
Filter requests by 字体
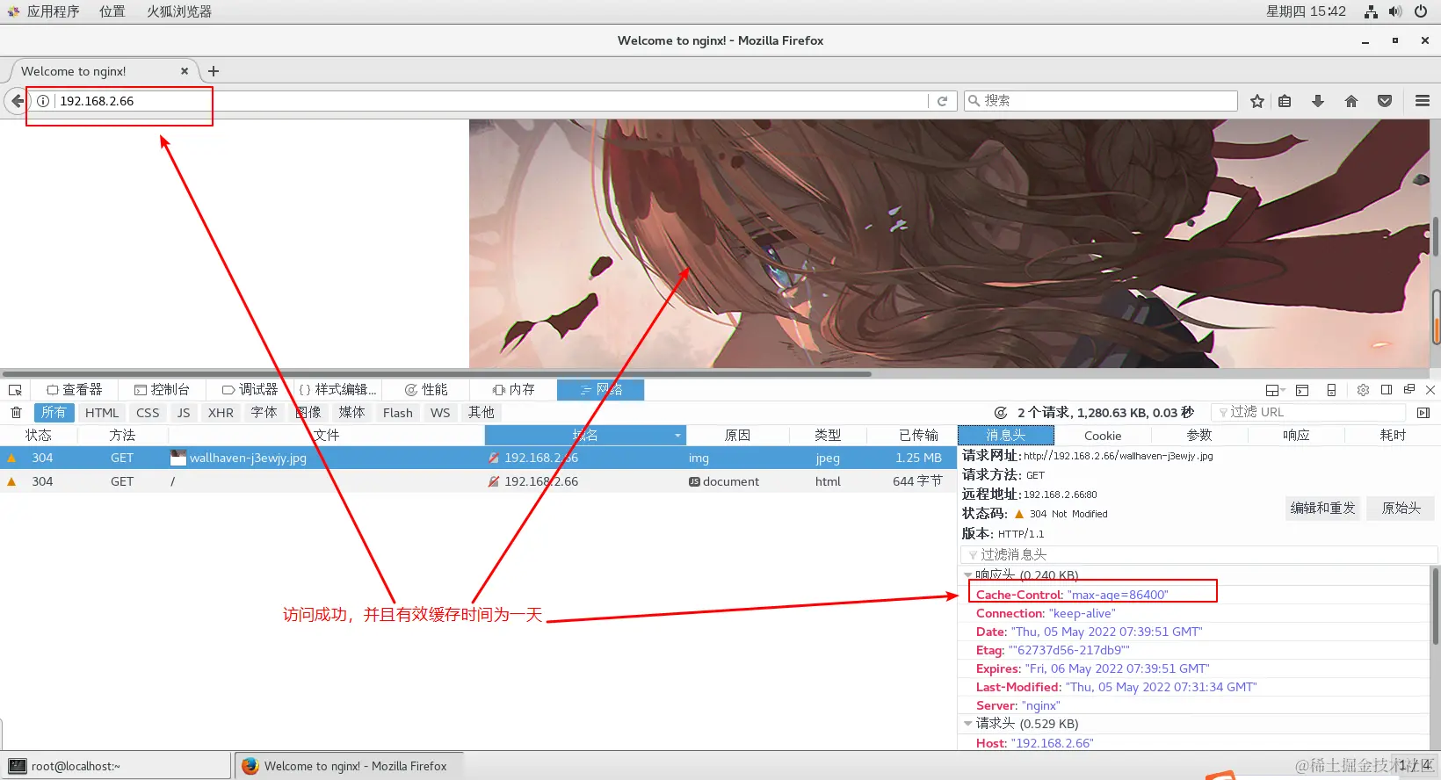pos(264,413)
